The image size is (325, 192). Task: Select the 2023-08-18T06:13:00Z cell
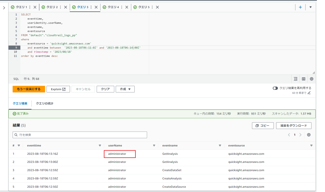point(43,162)
